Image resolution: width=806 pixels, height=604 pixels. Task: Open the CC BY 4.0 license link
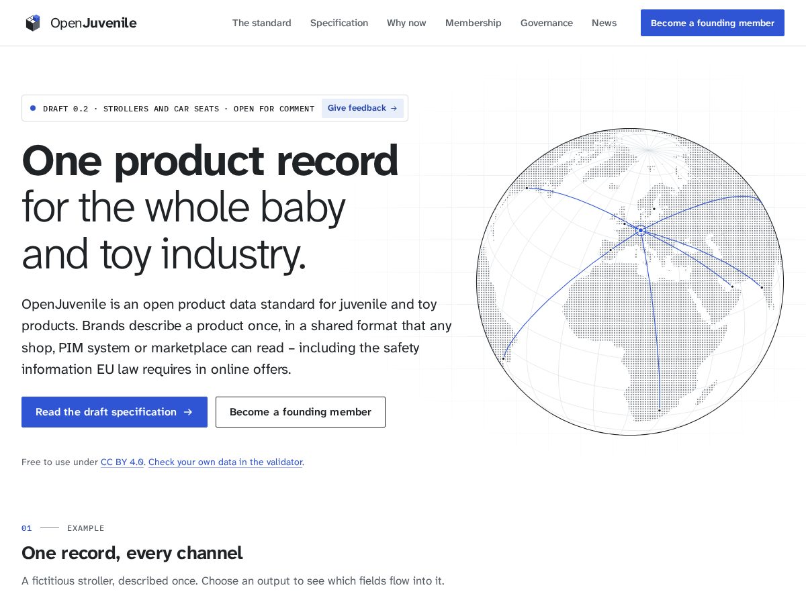point(122,462)
